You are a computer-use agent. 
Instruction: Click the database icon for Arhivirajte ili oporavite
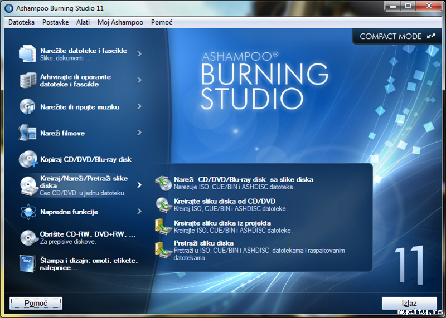(x=28, y=80)
